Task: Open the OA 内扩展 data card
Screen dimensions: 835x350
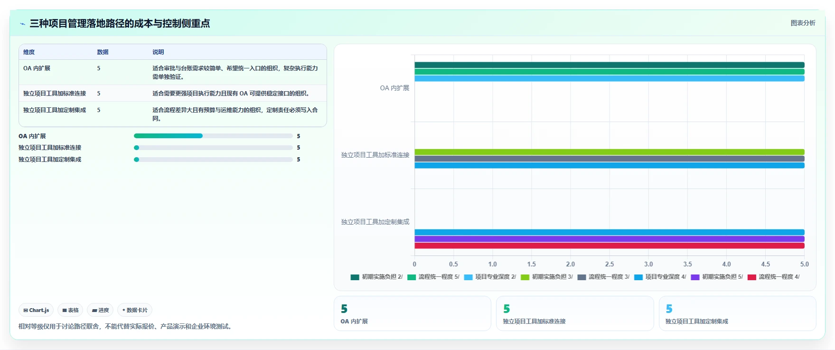Action: 413,313
